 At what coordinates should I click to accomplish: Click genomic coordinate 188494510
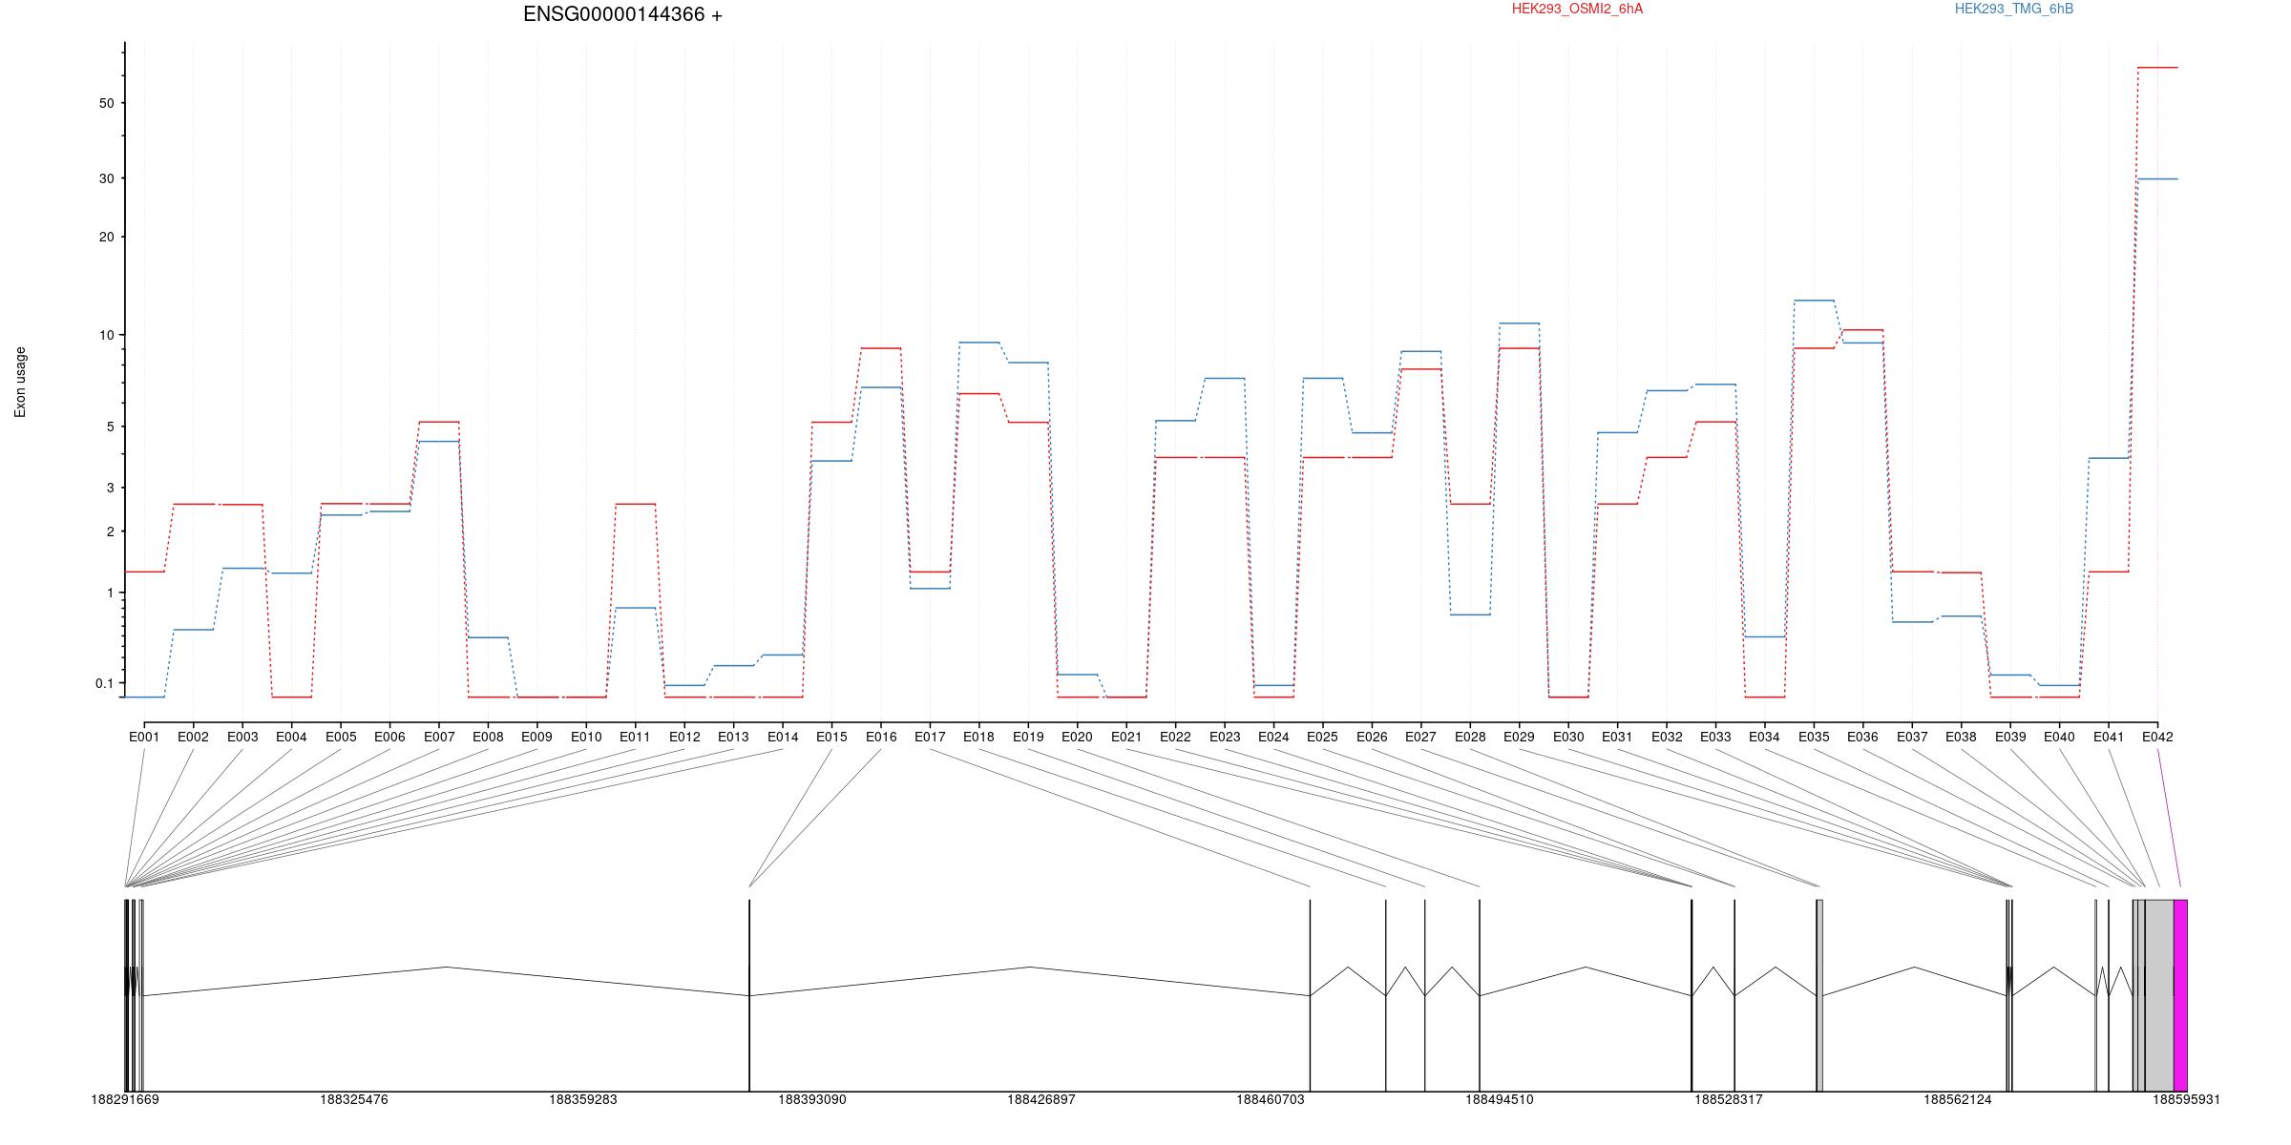1500,1099
